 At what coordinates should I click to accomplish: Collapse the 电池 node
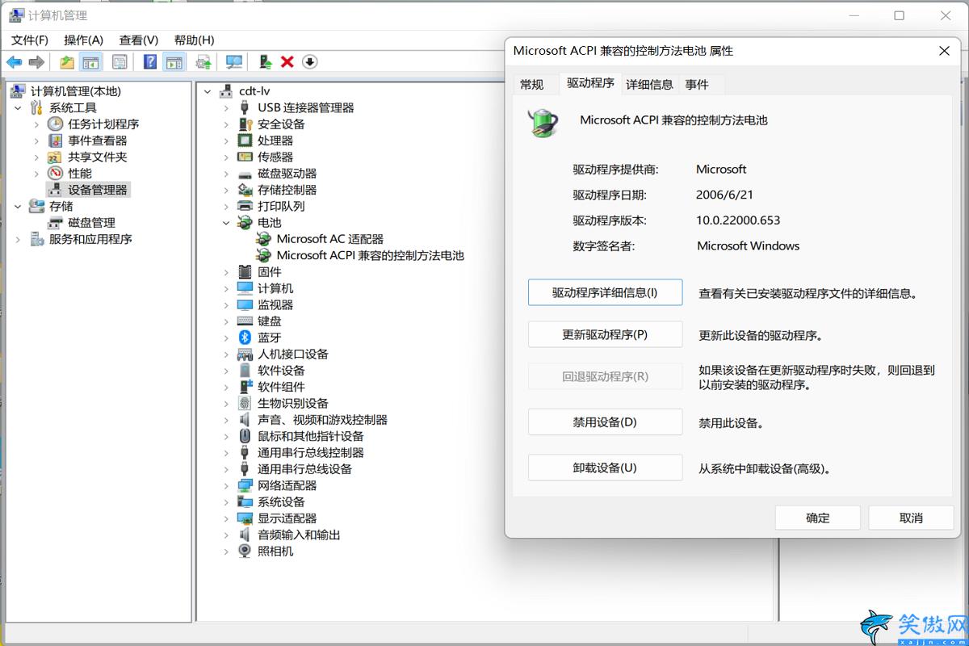pyautogui.click(x=227, y=223)
